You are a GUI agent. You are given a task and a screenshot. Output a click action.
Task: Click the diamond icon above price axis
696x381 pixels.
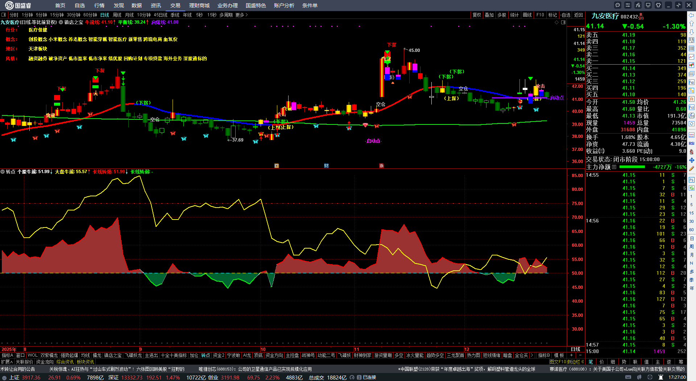click(x=557, y=22)
